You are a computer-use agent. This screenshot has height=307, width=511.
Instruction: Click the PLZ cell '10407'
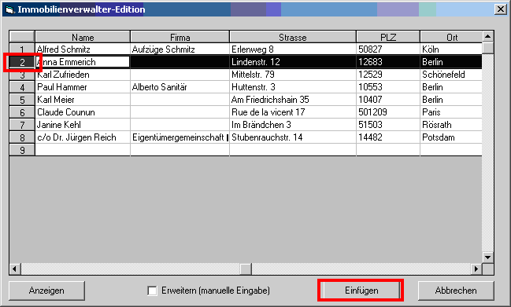tap(388, 100)
